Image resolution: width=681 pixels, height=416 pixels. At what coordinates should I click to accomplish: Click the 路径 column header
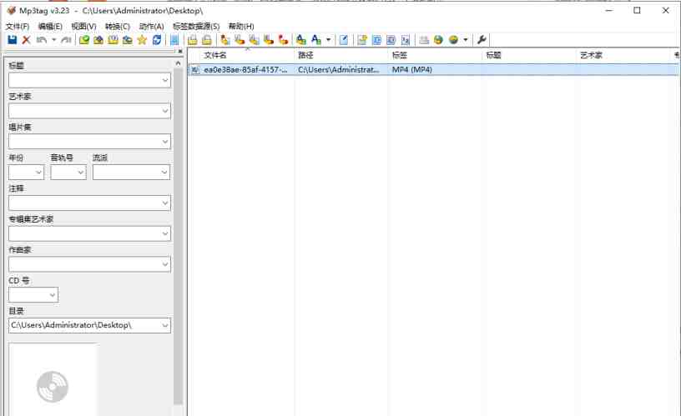[305, 55]
